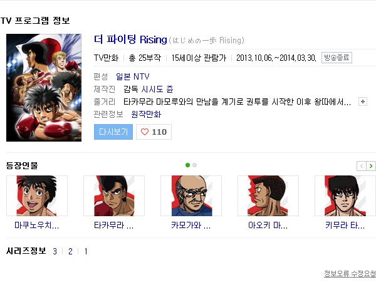Click the heart like icon
The width and height of the screenshot is (376, 297).
[x=145, y=132]
